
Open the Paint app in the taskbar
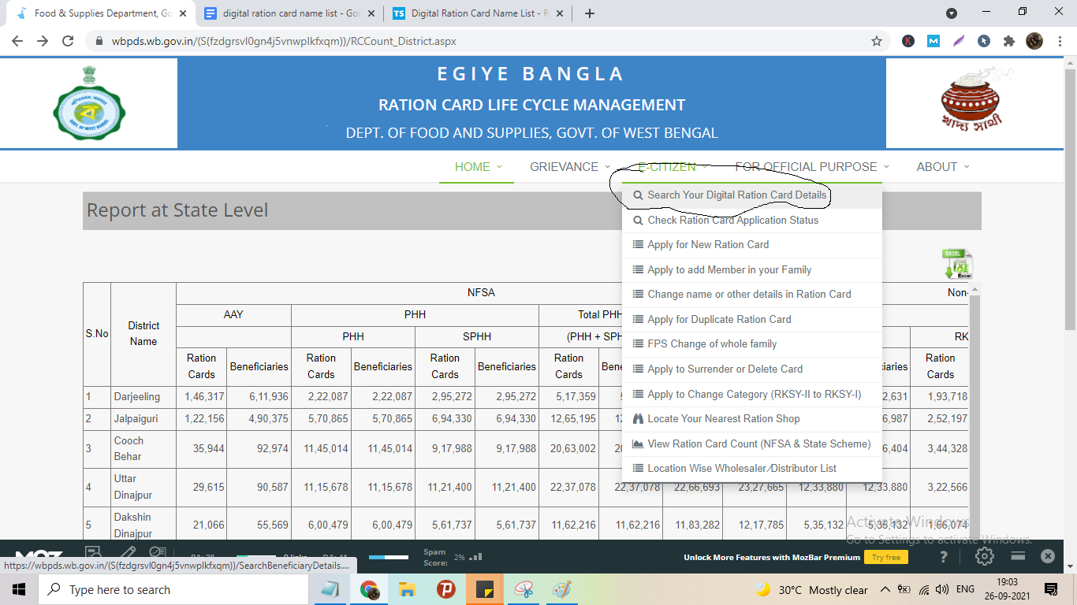(x=561, y=589)
